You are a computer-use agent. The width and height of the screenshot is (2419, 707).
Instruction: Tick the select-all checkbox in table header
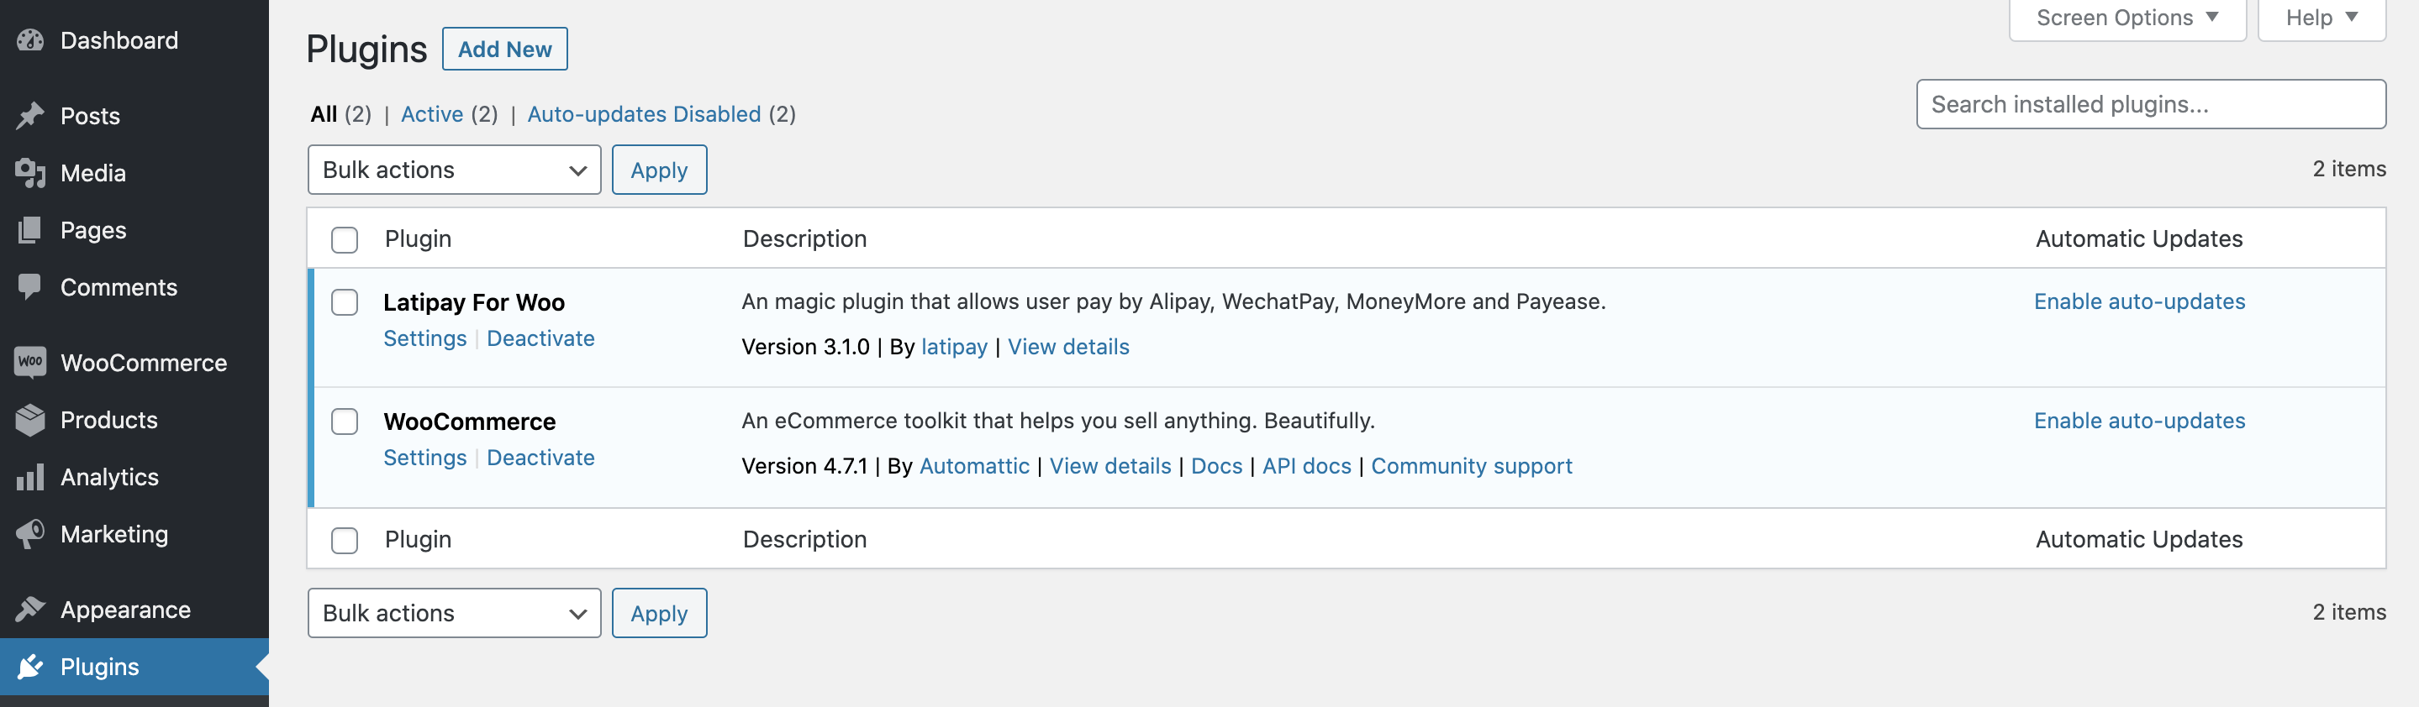[x=345, y=239]
